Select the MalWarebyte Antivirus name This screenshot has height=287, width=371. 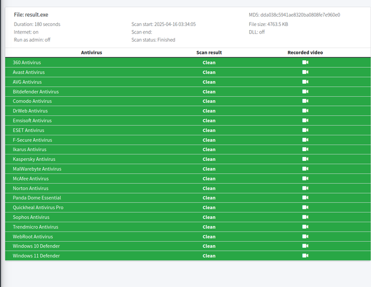click(x=37, y=169)
